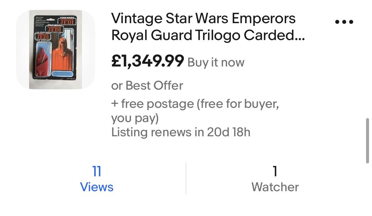Tap the 1 watcher count
372x216 pixels.
point(275,171)
